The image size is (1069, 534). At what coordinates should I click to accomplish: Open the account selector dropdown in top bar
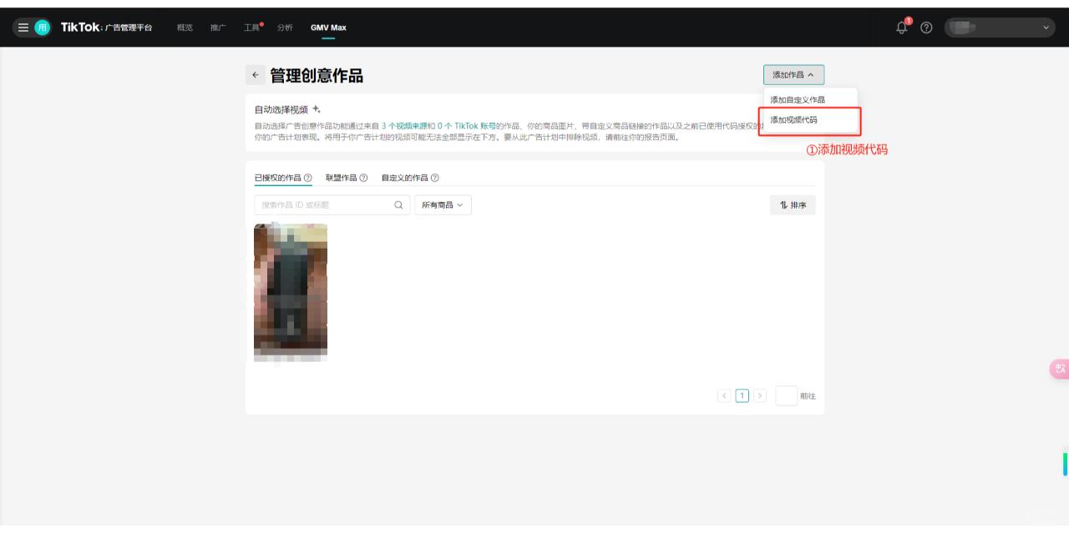coord(1001,28)
